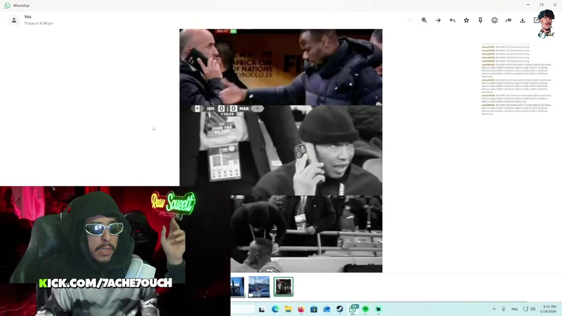Star this media message

click(x=466, y=20)
